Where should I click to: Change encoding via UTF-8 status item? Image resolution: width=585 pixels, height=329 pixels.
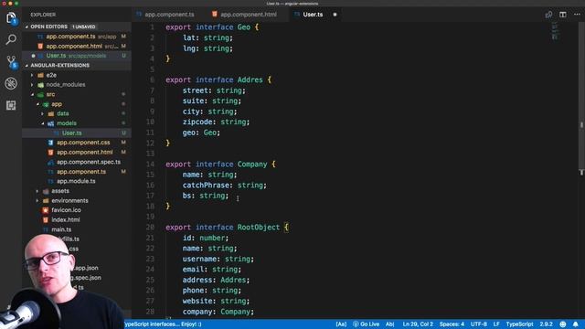click(478, 324)
